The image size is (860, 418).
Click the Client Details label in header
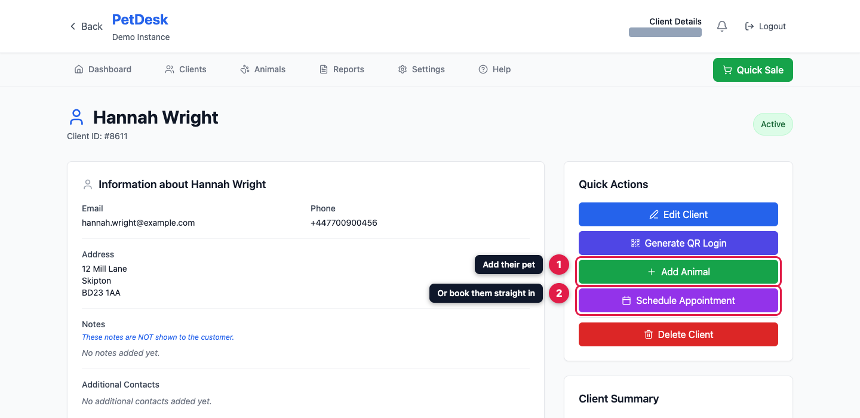675,21
